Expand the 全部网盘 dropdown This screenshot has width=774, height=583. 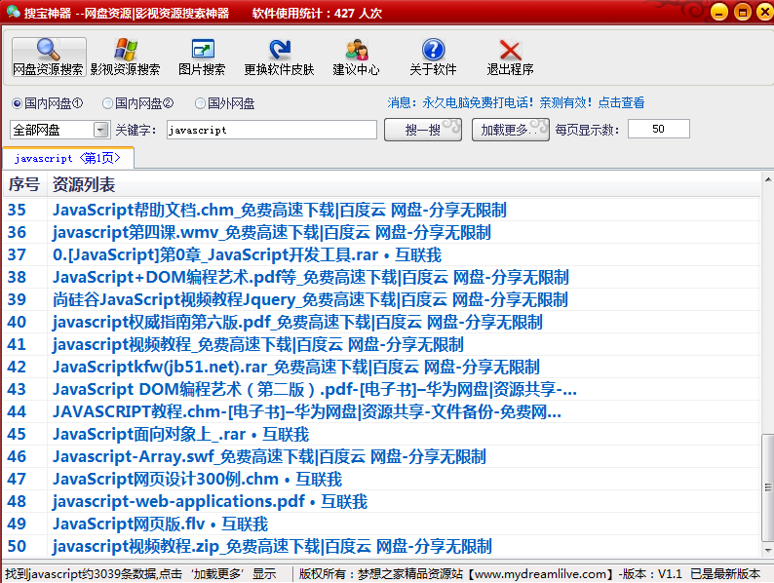pyautogui.click(x=101, y=130)
